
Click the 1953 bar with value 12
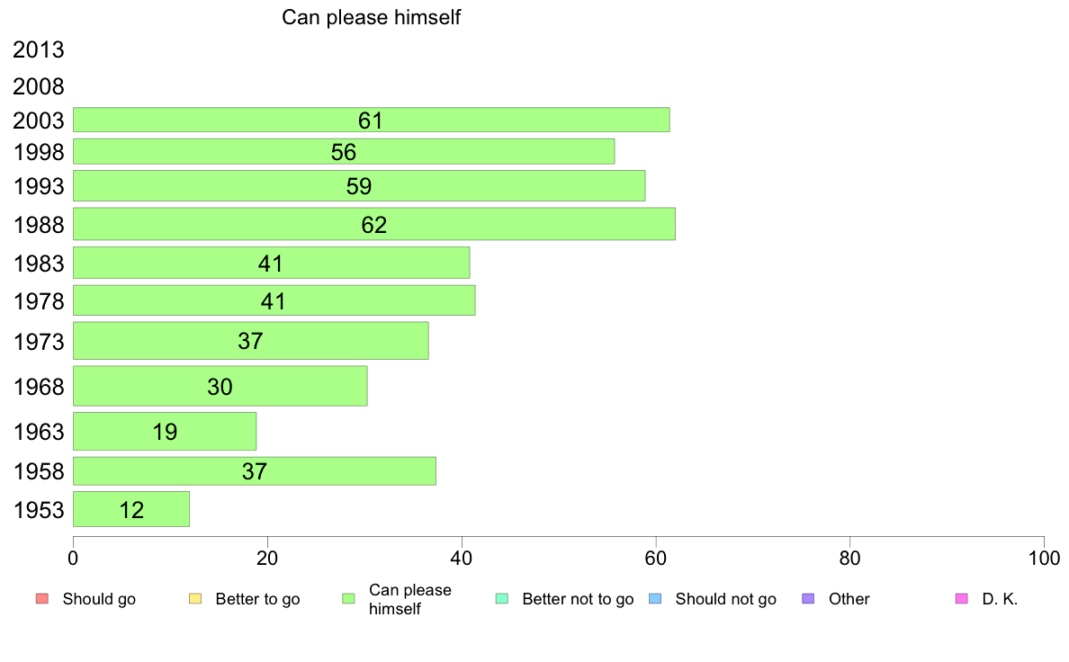(131, 509)
